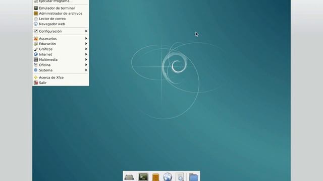Open the Oficina submenu

click(61, 65)
